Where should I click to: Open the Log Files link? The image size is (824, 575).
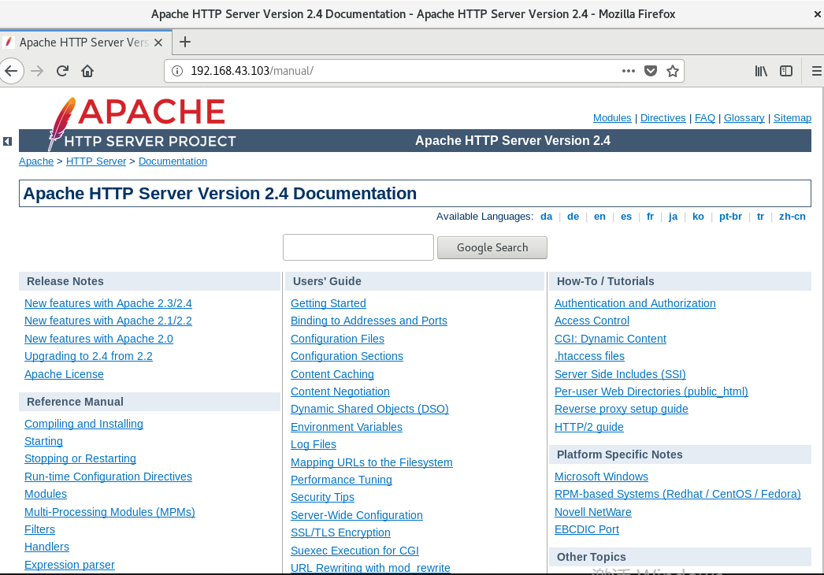[x=314, y=444]
